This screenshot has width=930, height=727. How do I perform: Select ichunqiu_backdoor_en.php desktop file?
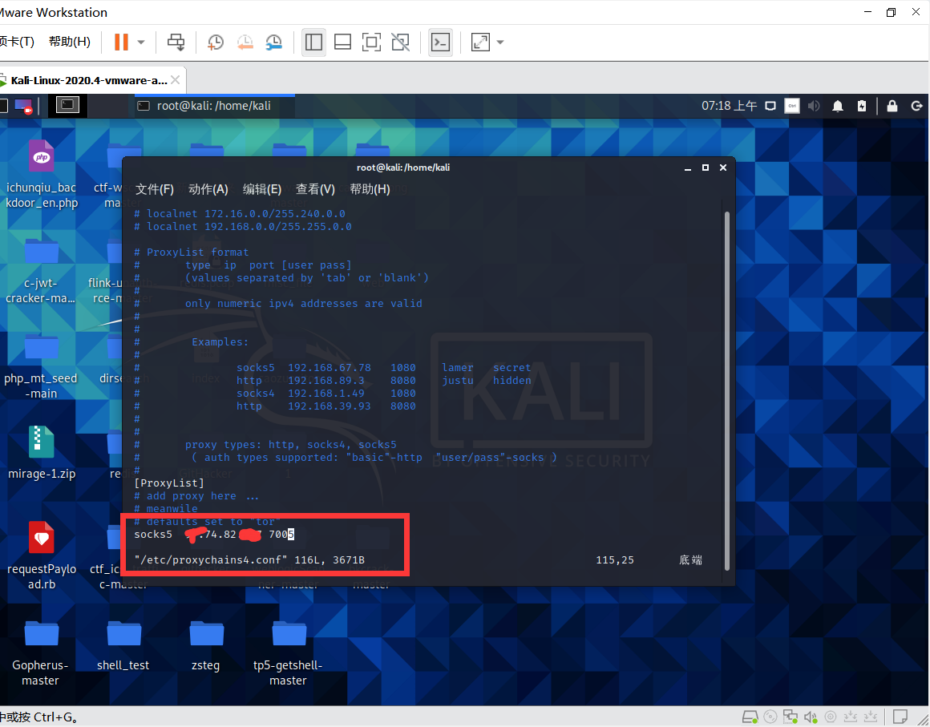tap(42, 175)
